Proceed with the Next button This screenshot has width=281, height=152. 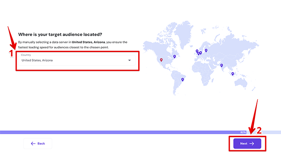click(x=247, y=143)
